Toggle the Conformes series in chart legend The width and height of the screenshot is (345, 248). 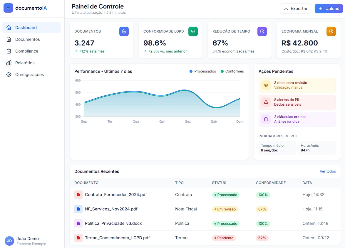pos(232,71)
